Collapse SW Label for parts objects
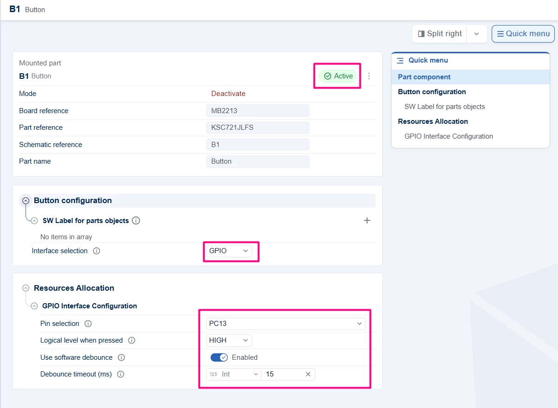The height and width of the screenshot is (408, 558). pos(34,221)
